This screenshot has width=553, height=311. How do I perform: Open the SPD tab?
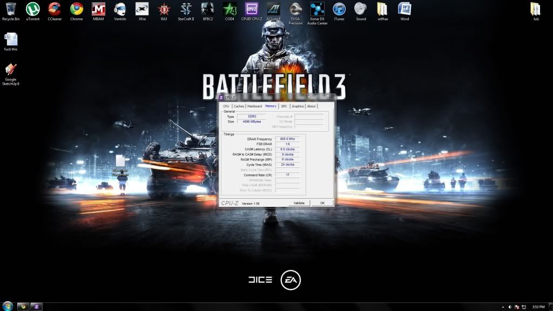tap(284, 106)
